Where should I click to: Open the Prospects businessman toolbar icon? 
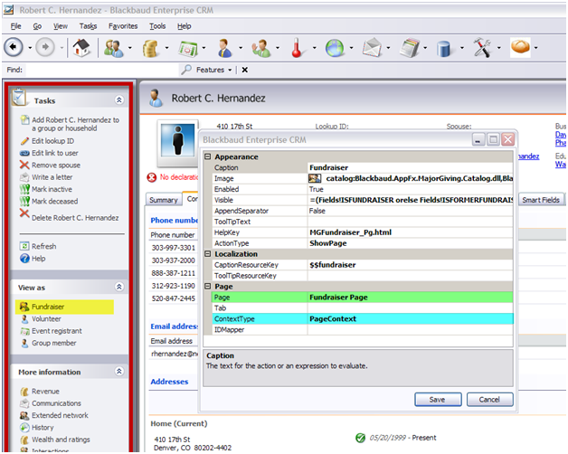224,48
